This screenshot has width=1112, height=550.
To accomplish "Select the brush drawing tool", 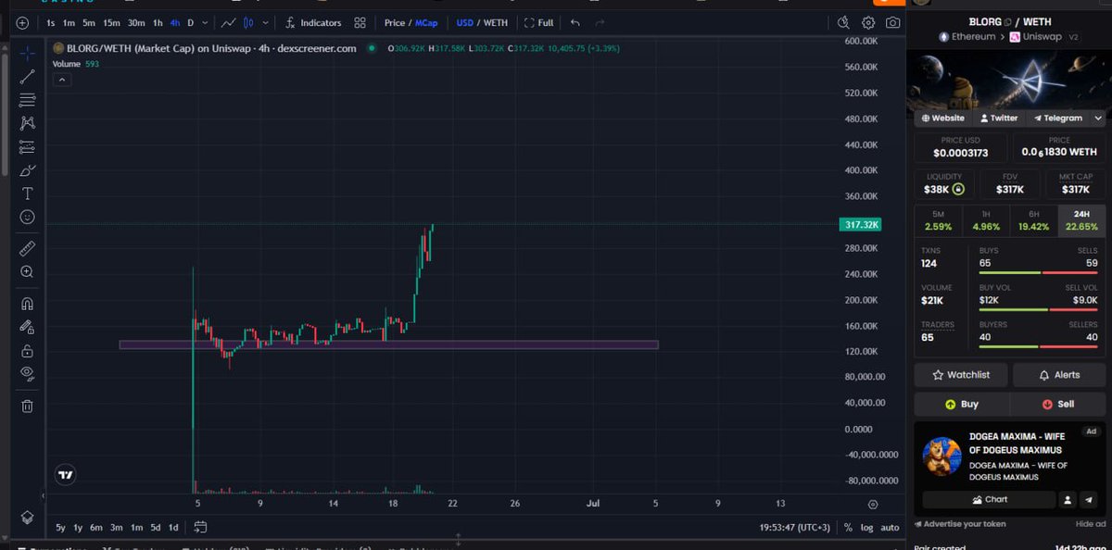I will (x=27, y=170).
